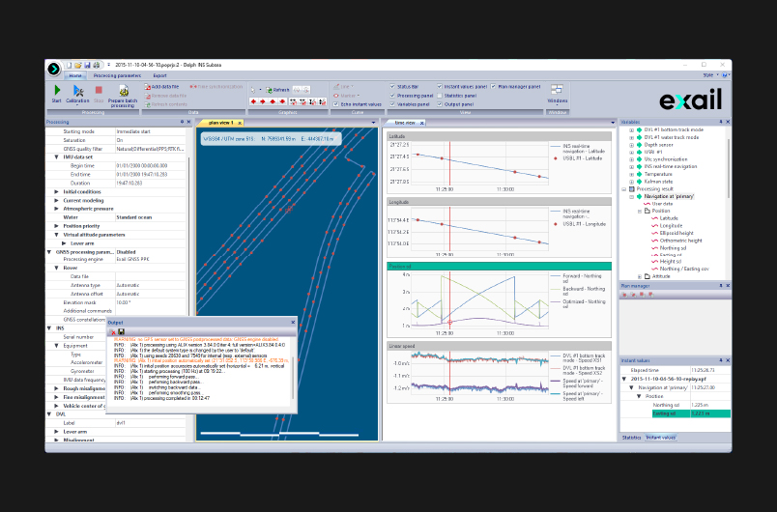The height and width of the screenshot is (512, 777).
Task: Click the round application menu button
Action: tap(53, 69)
